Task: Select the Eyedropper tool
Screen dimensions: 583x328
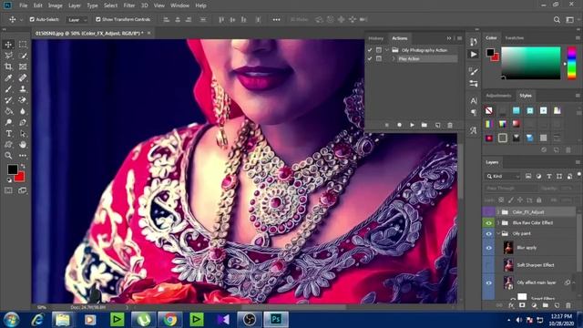Action: 8,78
